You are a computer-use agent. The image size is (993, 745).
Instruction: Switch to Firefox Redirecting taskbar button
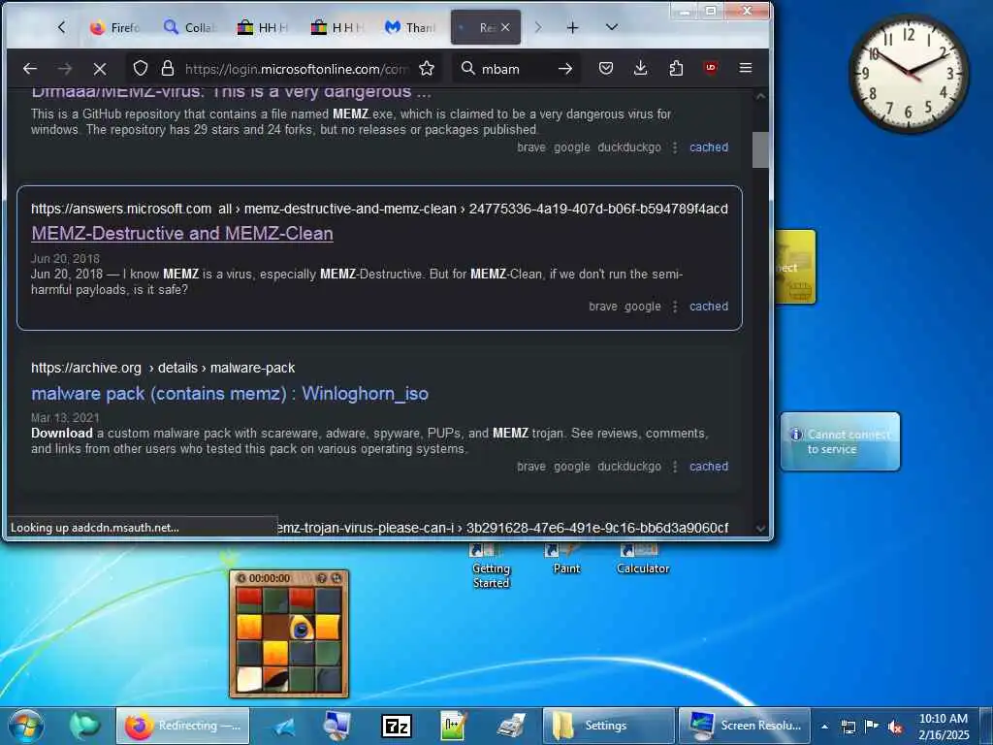pos(182,726)
